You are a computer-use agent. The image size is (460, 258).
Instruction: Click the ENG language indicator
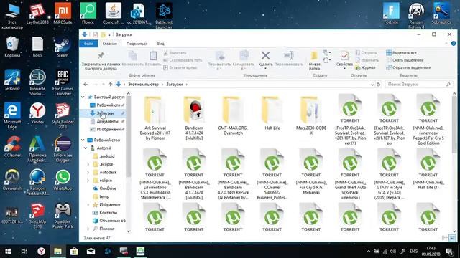click(414, 252)
